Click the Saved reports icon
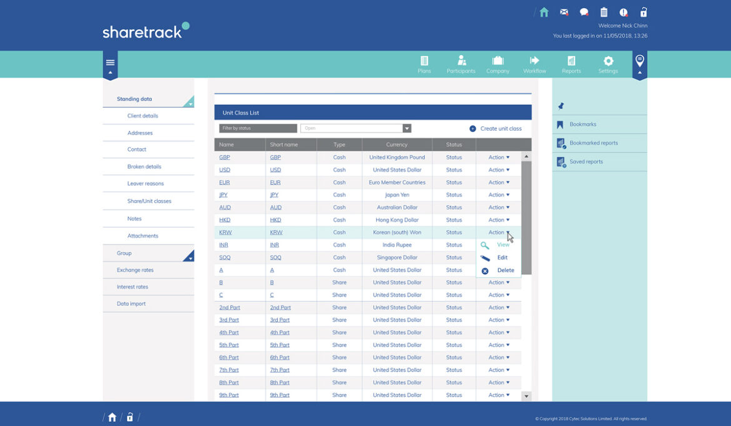Viewport: 731px width, 426px height. click(x=560, y=161)
